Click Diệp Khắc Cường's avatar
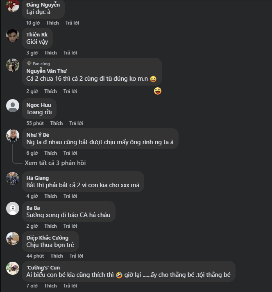Screen dimensions: 272x292 click(13, 238)
